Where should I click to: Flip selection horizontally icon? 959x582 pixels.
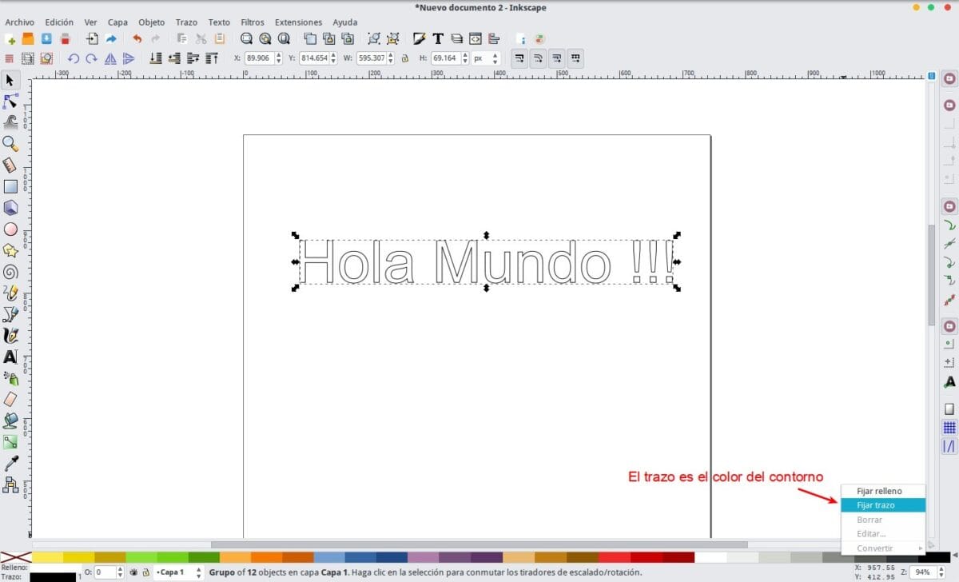point(110,58)
